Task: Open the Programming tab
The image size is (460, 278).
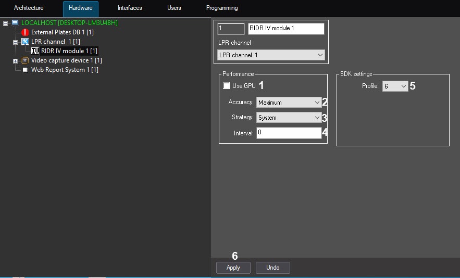Action: 222,8
